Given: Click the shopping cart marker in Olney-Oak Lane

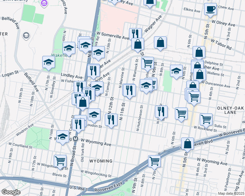Looking at the screenshot, I should (x=206, y=119).
